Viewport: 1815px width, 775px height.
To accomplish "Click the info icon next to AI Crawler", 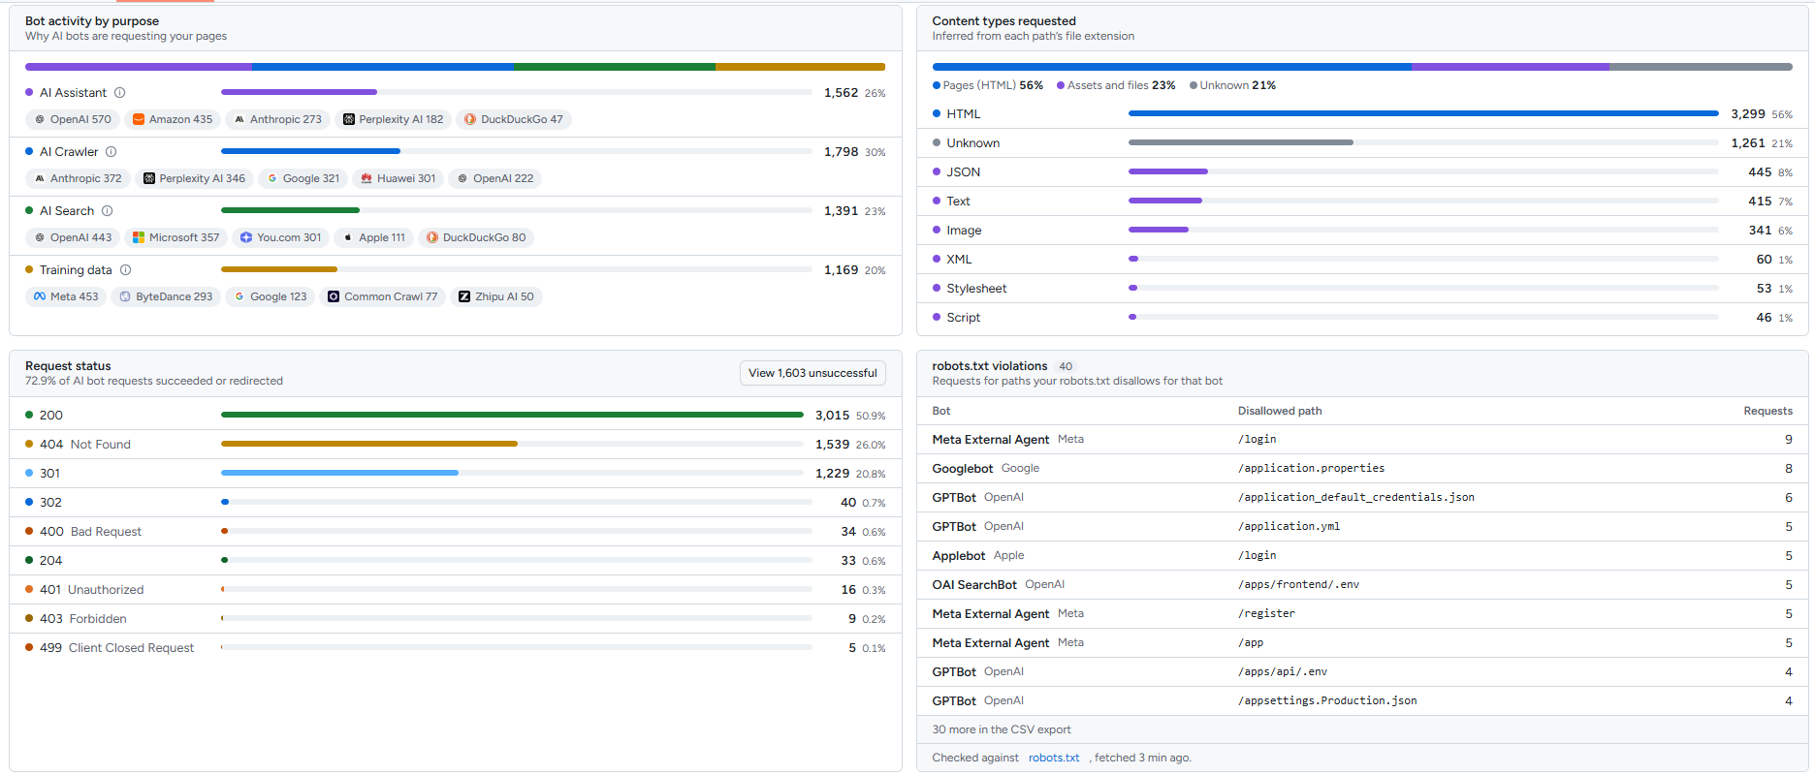I will click(111, 152).
